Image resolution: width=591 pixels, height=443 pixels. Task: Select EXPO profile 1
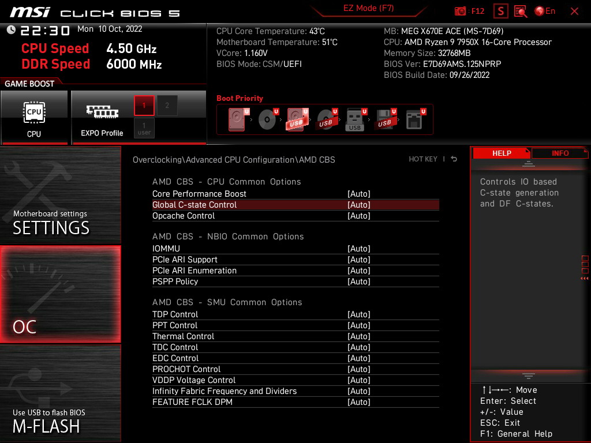144,106
